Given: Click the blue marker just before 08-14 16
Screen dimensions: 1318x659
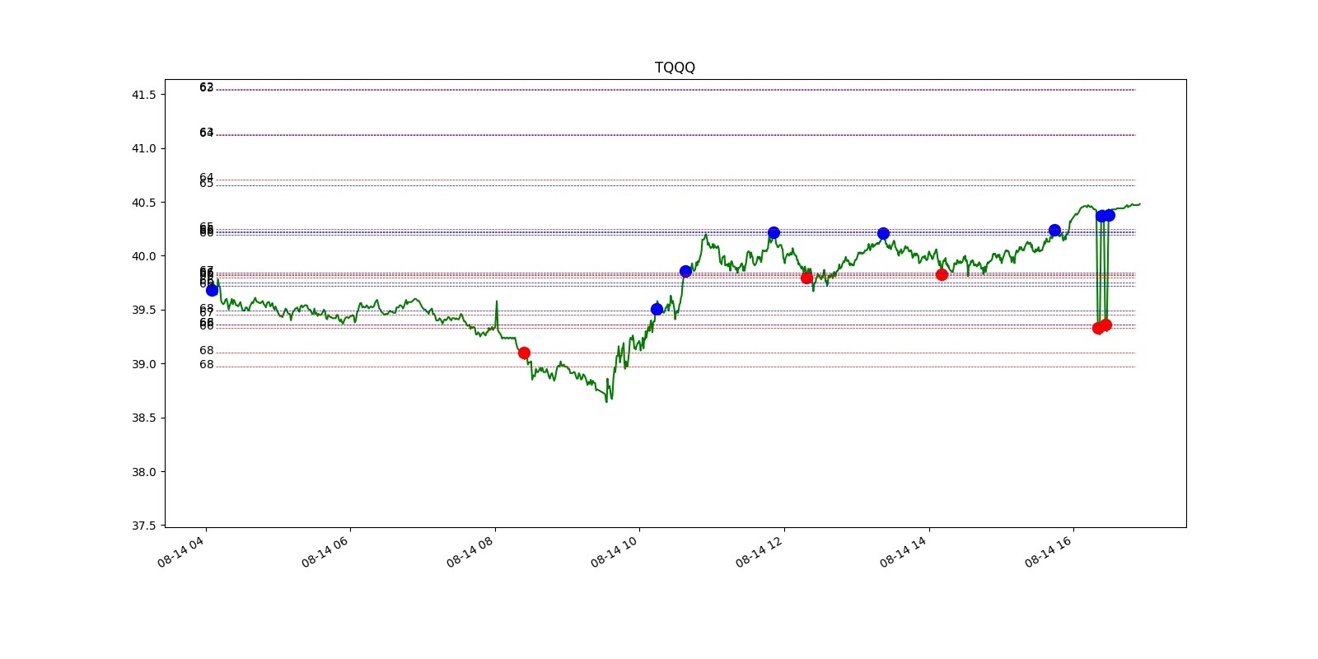Looking at the screenshot, I should pyautogui.click(x=1054, y=230).
